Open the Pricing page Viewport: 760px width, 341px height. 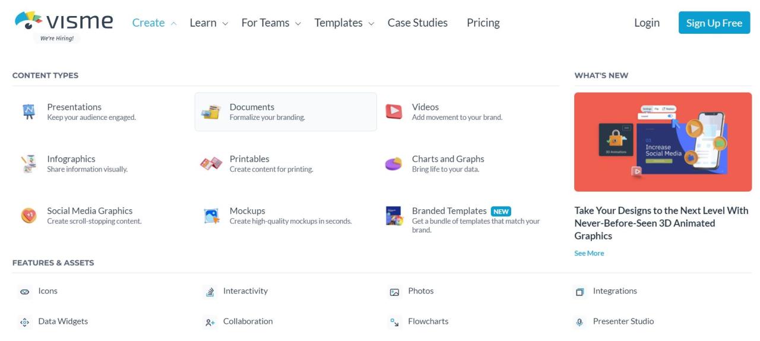[483, 23]
